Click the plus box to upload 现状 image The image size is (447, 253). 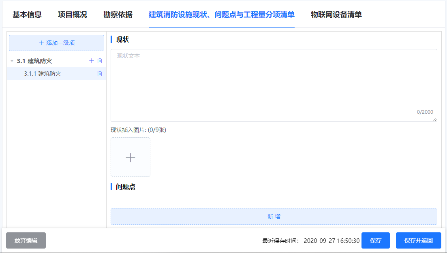click(x=130, y=157)
